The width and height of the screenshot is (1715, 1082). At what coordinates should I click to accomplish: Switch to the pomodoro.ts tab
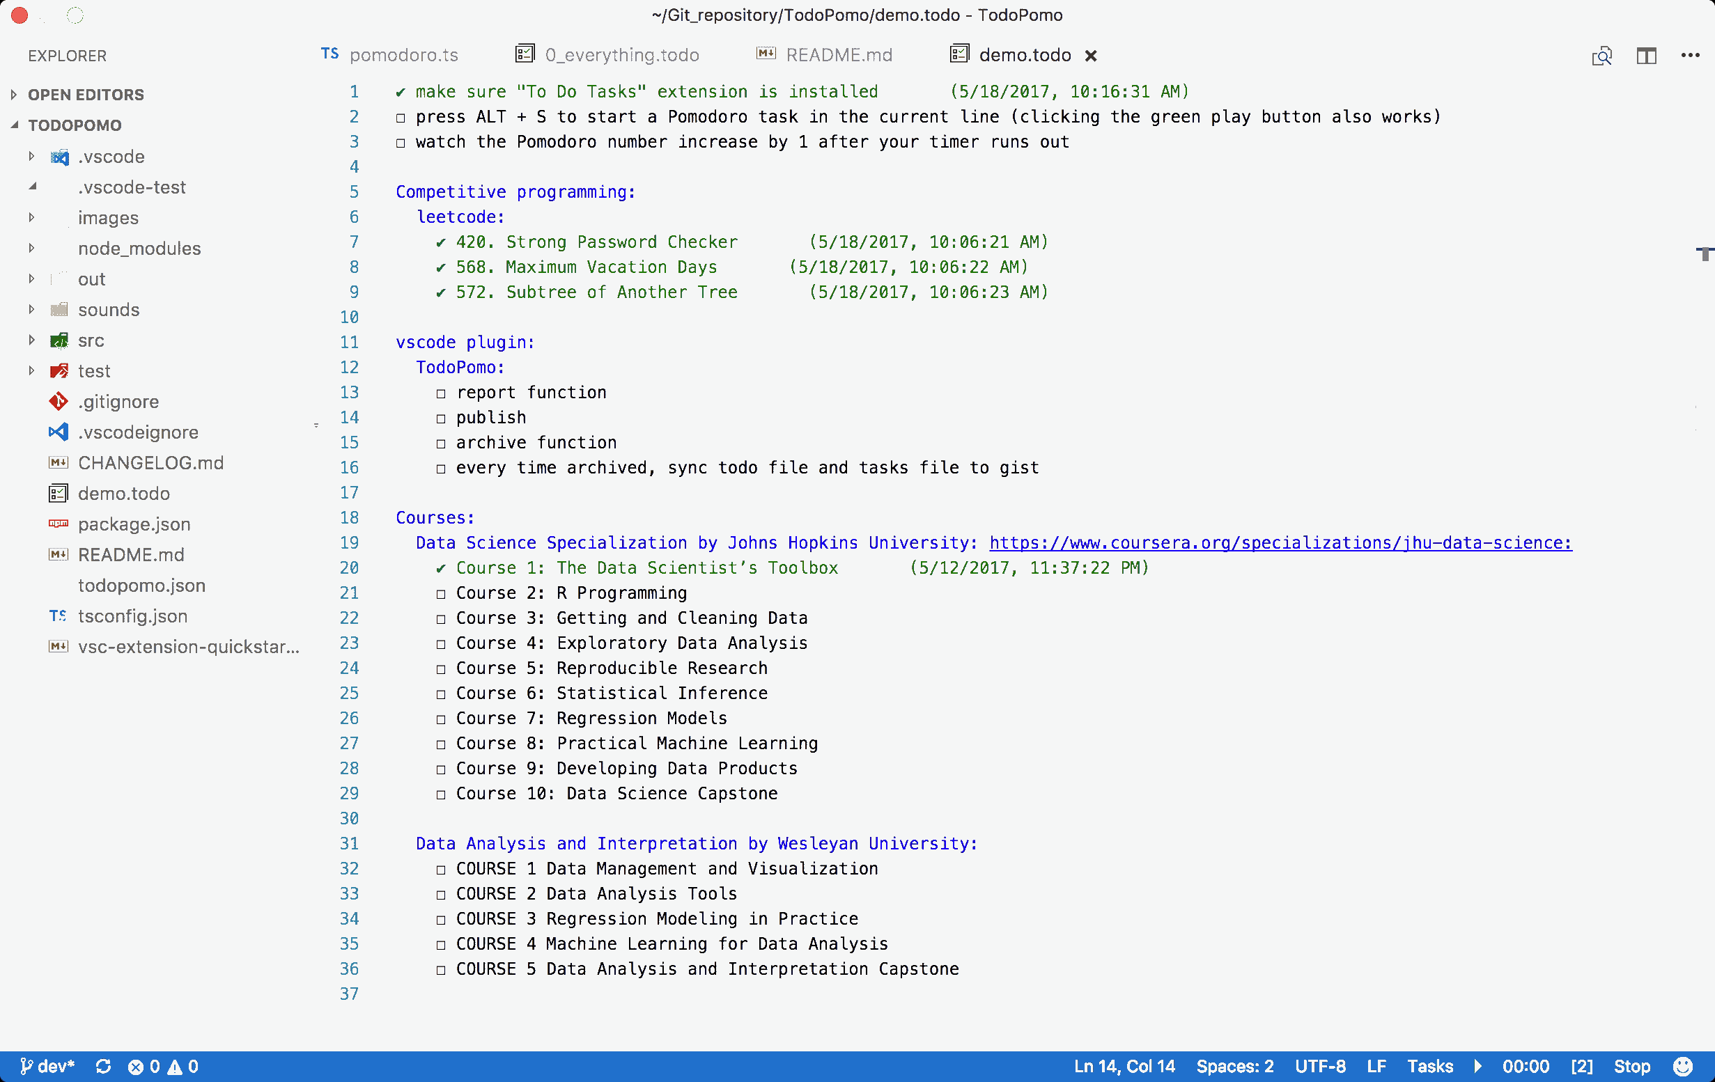point(403,56)
